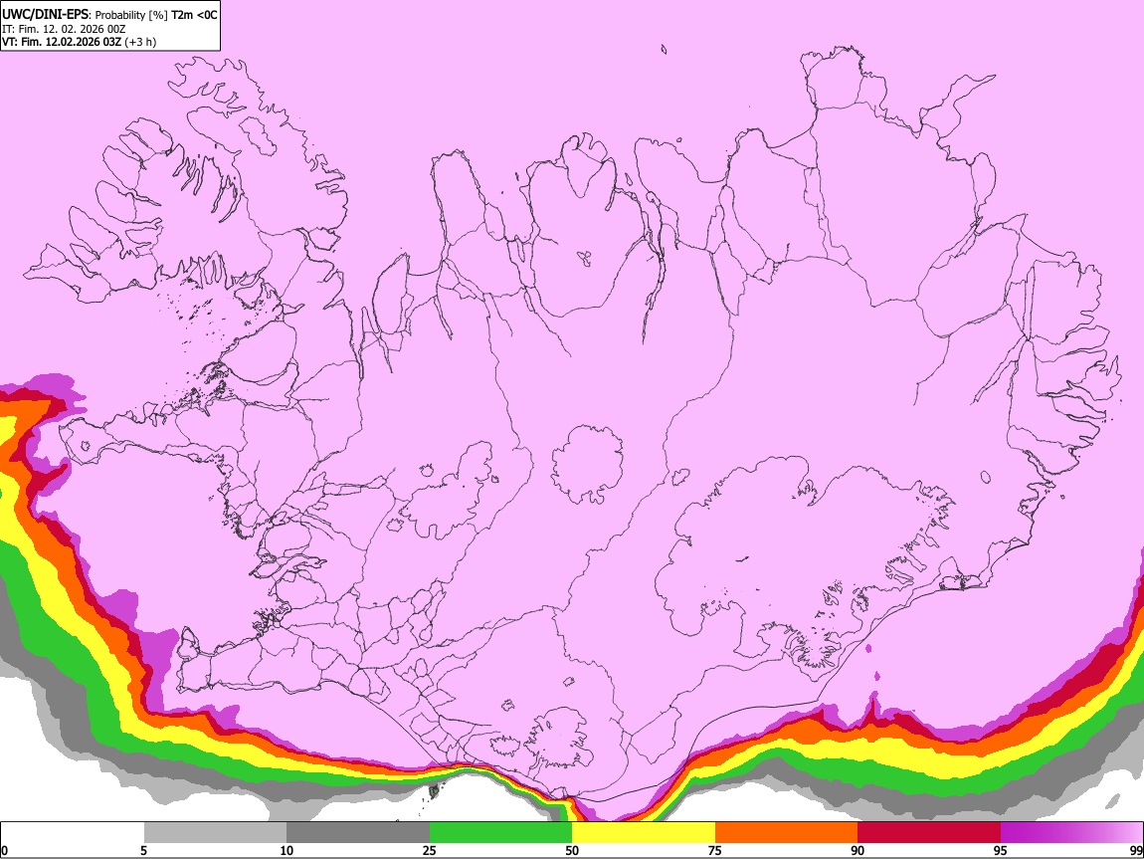
Task: Click the 'IT: Fim. 12. 02. 2026 00Z' line
Action: tap(64, 29)
